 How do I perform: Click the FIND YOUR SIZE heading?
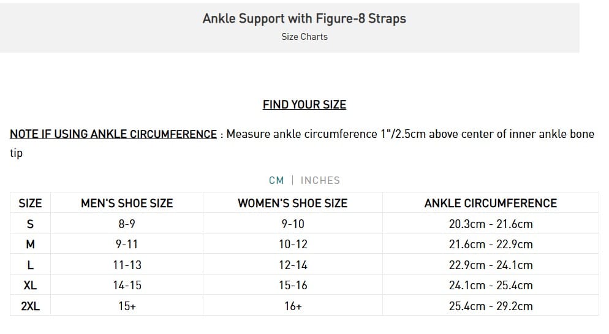[x=304, y=105]
